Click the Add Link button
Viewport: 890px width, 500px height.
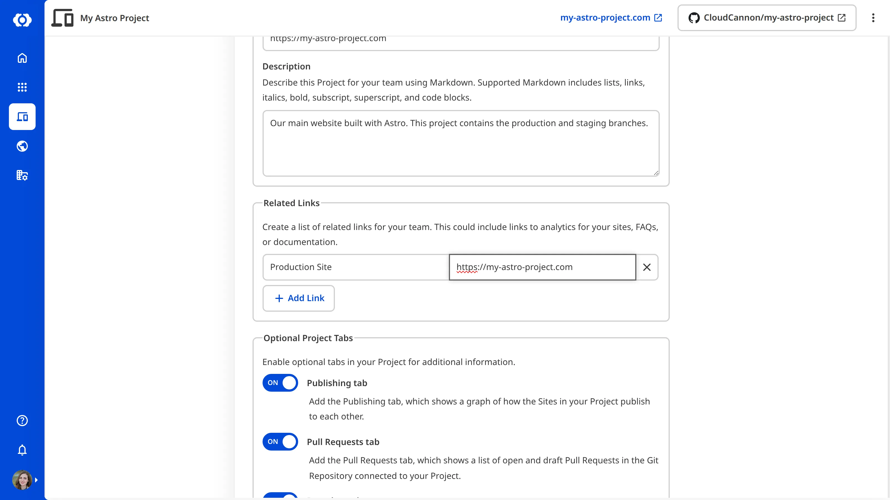298,298
